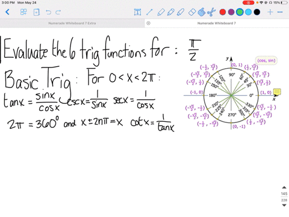Choose the black ink color

(257, 12)
